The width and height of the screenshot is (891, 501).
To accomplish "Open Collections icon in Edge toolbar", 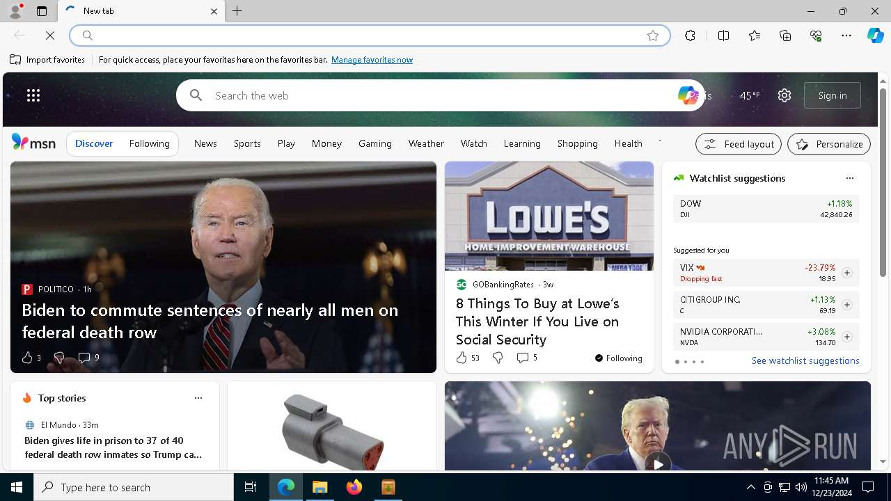I will click(x=785, y=35).
